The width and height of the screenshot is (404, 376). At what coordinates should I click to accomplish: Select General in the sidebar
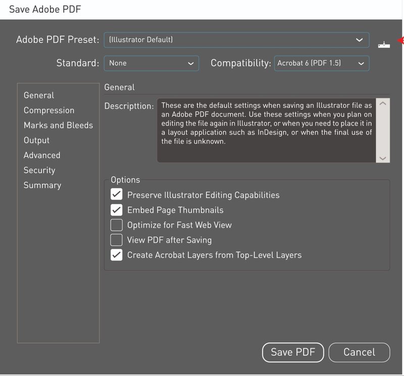coord(39,95)
